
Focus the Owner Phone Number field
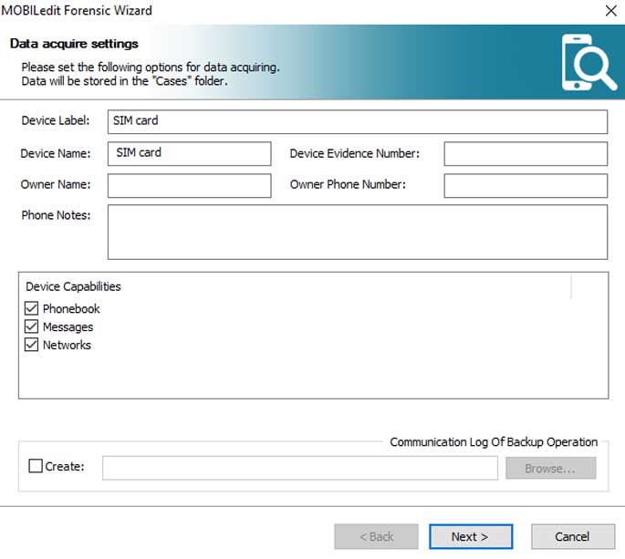coord(525,185)
